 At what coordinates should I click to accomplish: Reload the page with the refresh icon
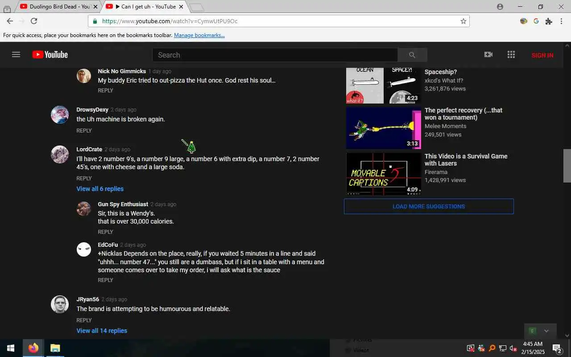tap(34, 21)
